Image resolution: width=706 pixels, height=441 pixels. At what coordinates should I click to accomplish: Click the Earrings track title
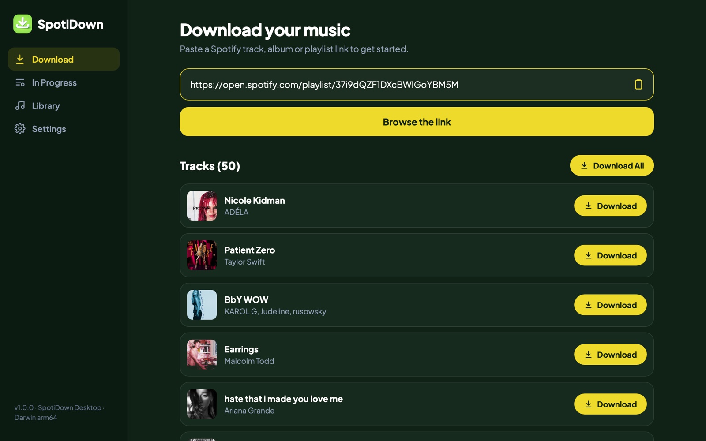(x=241, y=349)
